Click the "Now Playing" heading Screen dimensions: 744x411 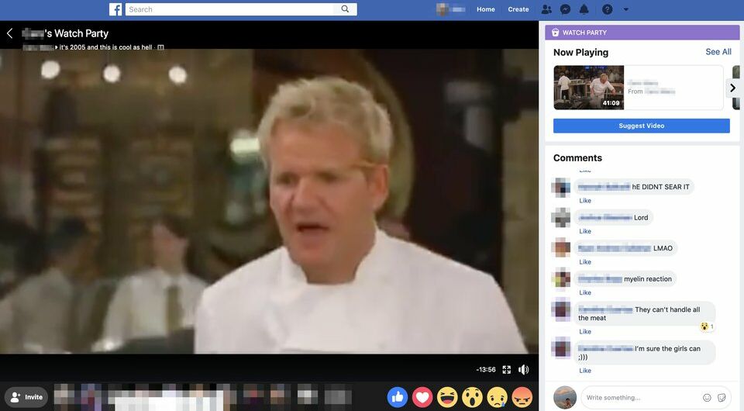[580, 52]
